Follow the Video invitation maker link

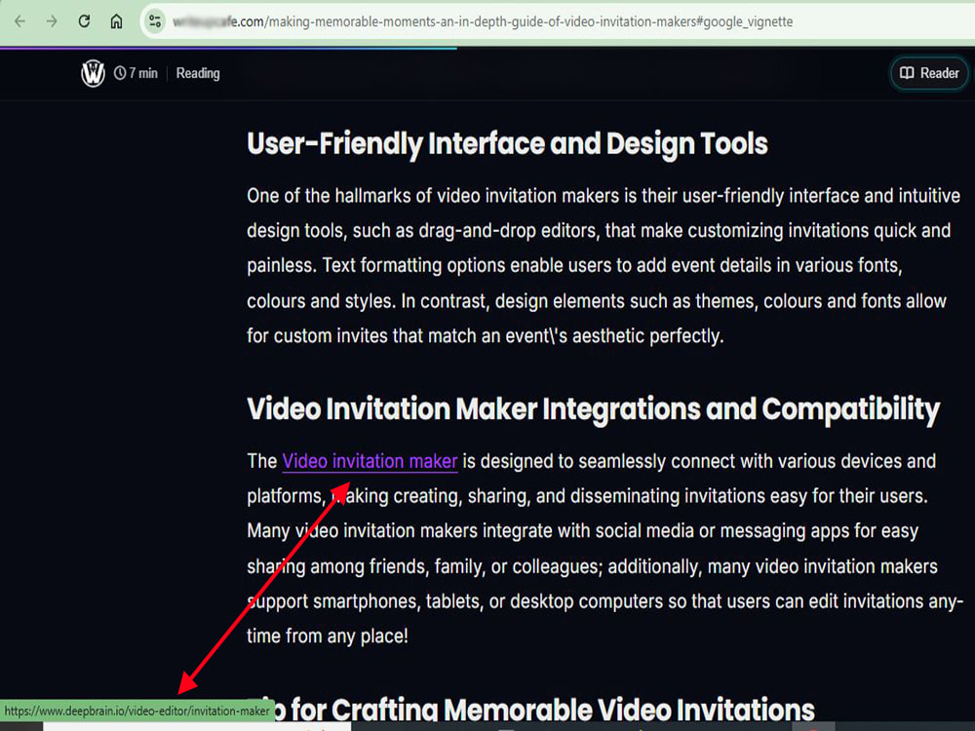(x=370, y=461)
